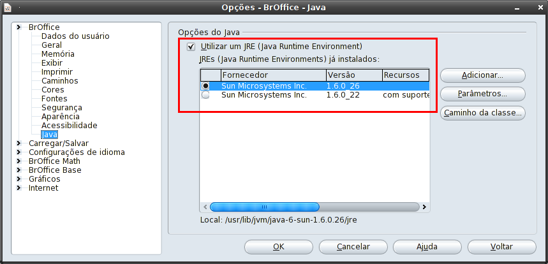
Task: Click the JRE list scroll-left arrow
Action: [205, 207]
